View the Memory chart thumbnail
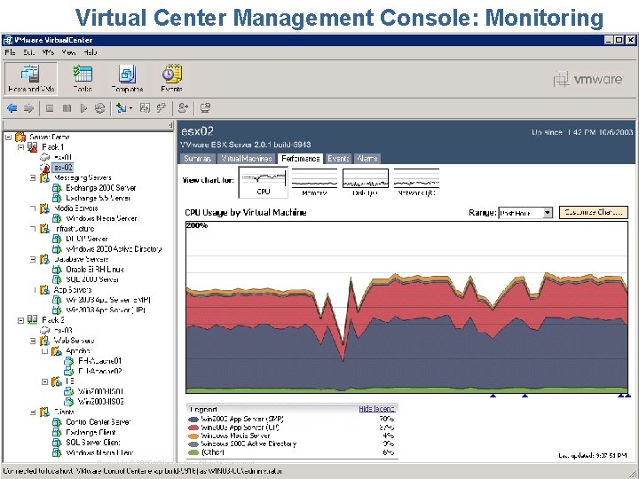 pyautogui.click(x=314, y=182)
